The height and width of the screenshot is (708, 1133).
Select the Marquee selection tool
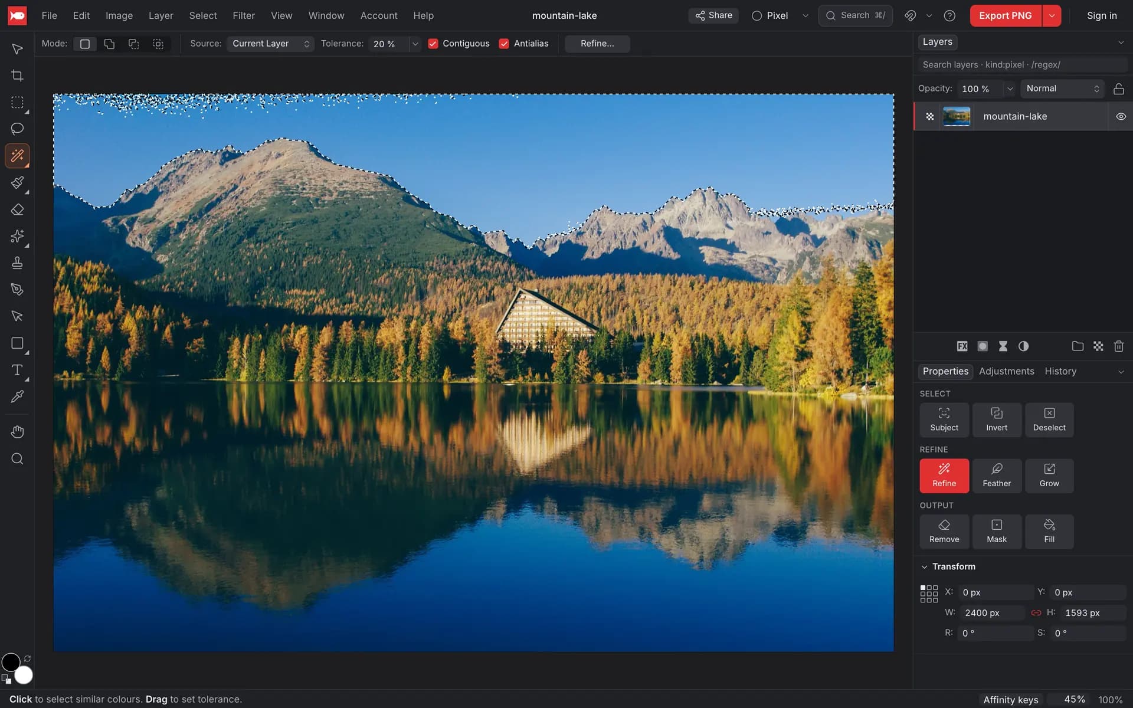pyautogui.click(x=17, y=102)
